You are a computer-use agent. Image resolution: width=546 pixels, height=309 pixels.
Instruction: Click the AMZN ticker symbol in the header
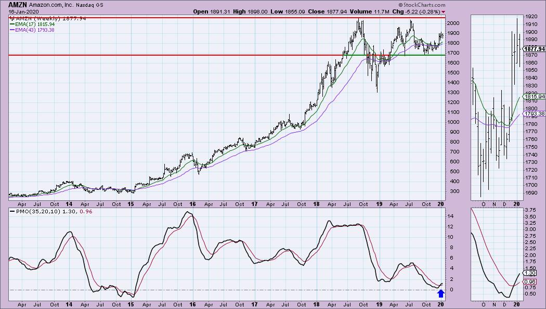(x=18, y=5)
